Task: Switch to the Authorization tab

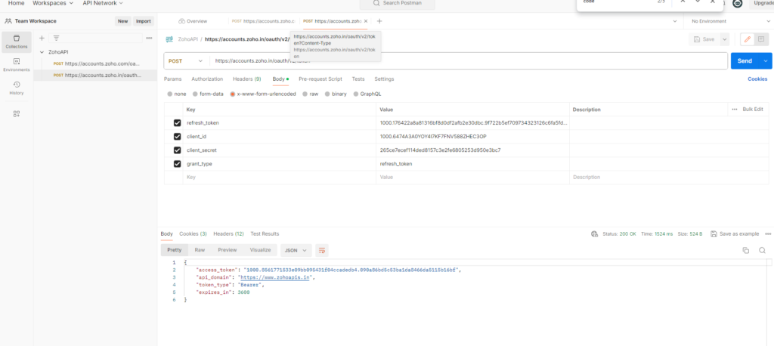Action: click(207, 79)
